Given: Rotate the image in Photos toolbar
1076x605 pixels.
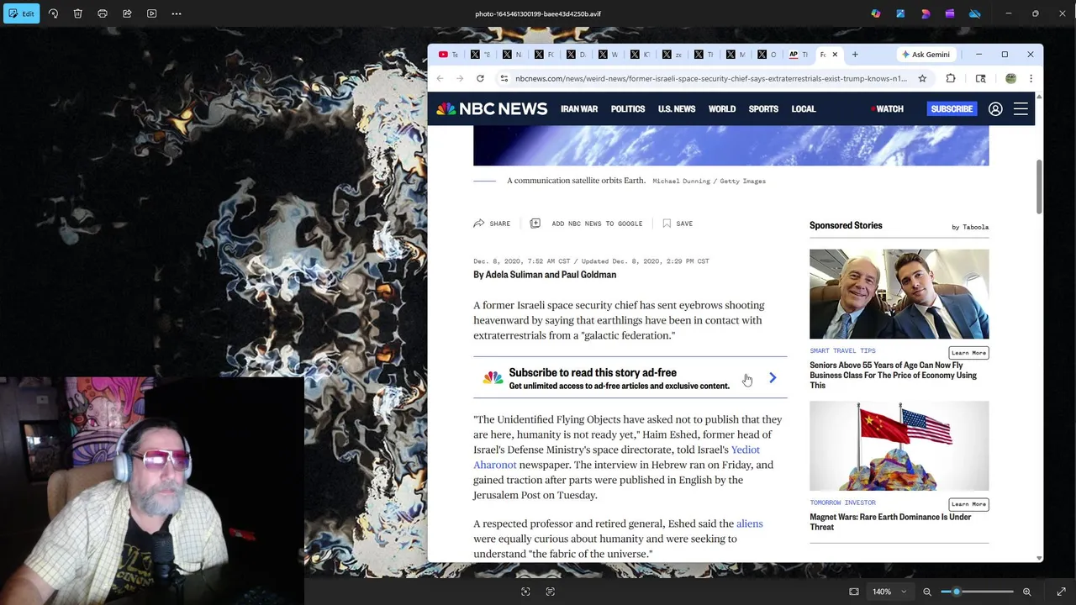Looking at the screenshot, I should tap(53, 13).
